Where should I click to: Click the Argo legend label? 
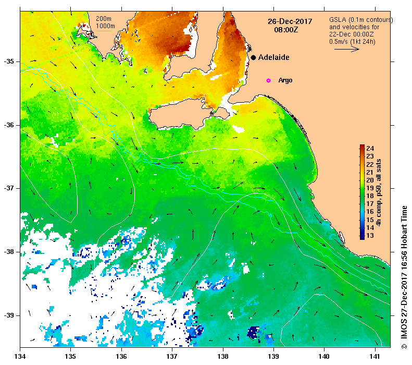point(285,80)
